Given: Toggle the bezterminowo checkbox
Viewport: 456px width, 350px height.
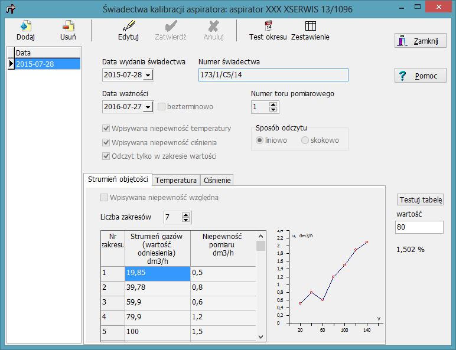Looking at the screenshot, I should pyautogui.click(x=161, y=107).
